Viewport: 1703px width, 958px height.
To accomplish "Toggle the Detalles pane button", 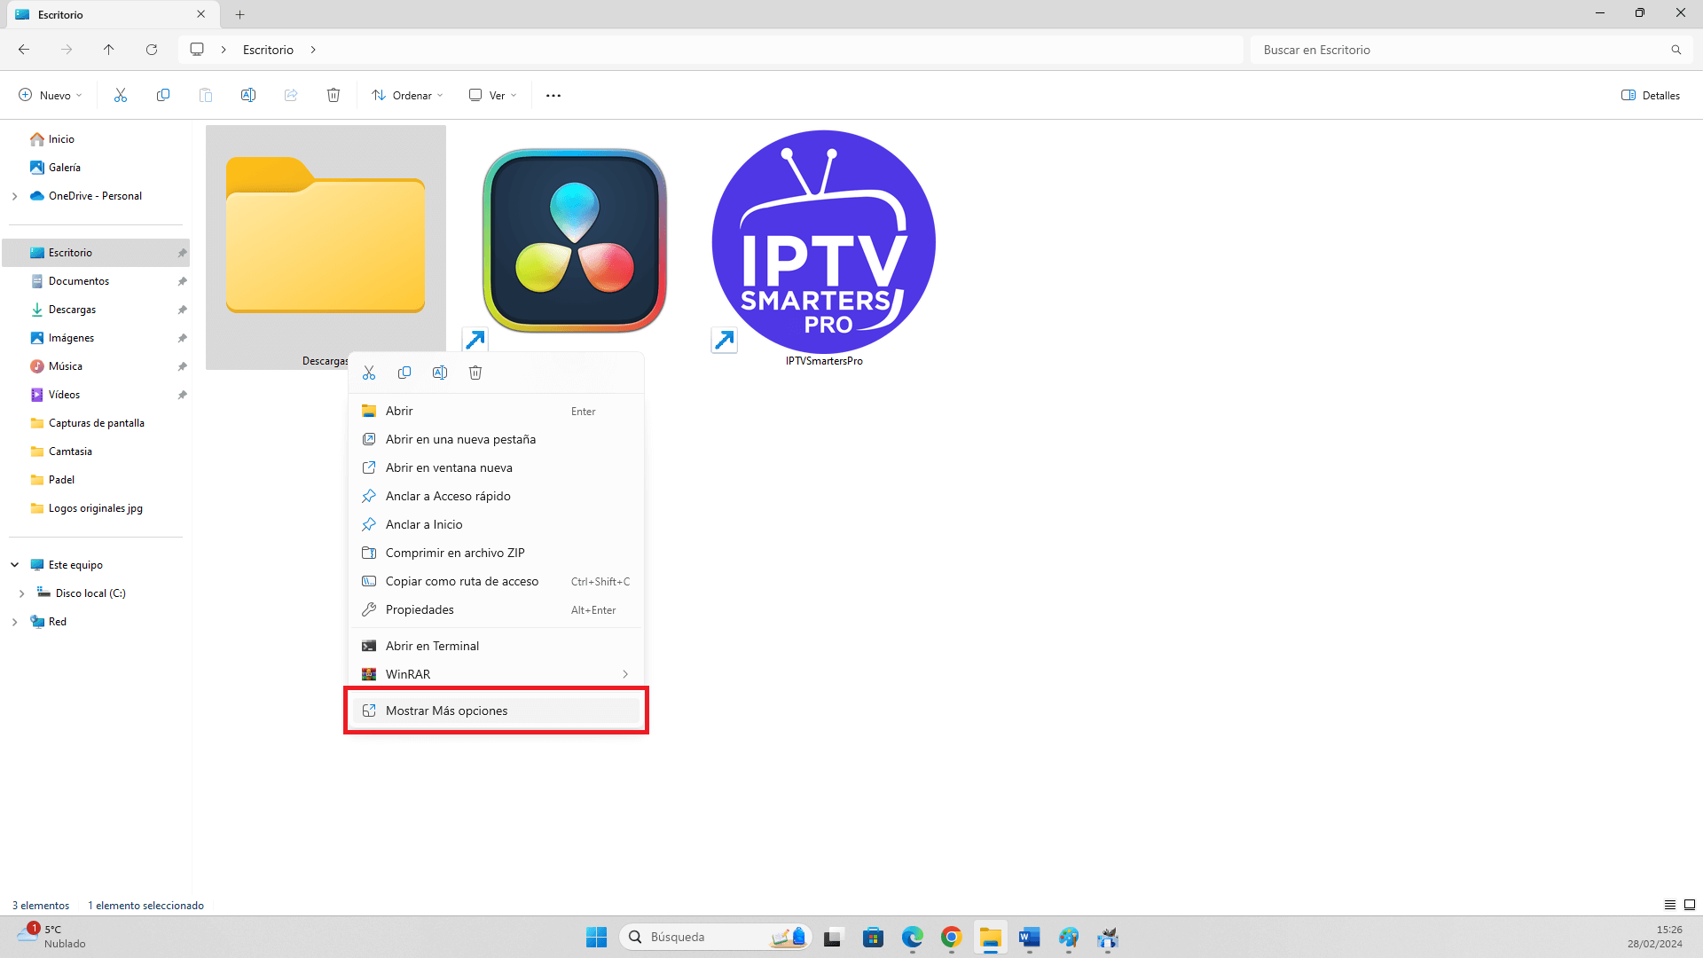I will point(1651,95).
